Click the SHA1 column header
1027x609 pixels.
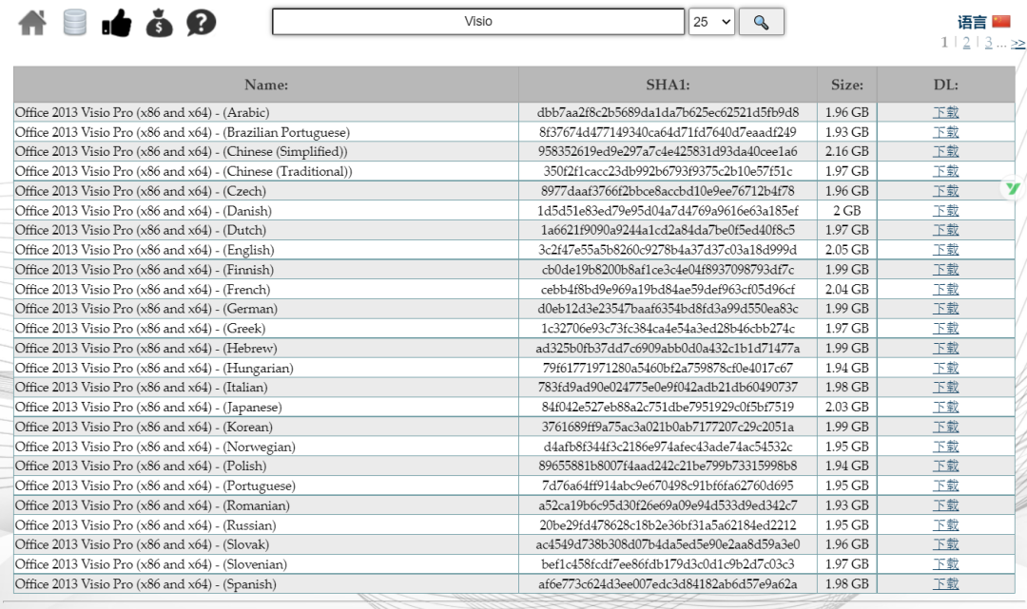pyautogui.click(x=667, y=85)
